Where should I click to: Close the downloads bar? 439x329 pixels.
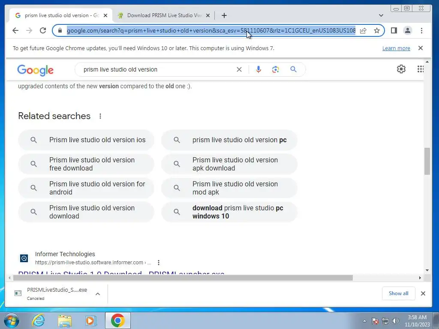click(423, 293)
